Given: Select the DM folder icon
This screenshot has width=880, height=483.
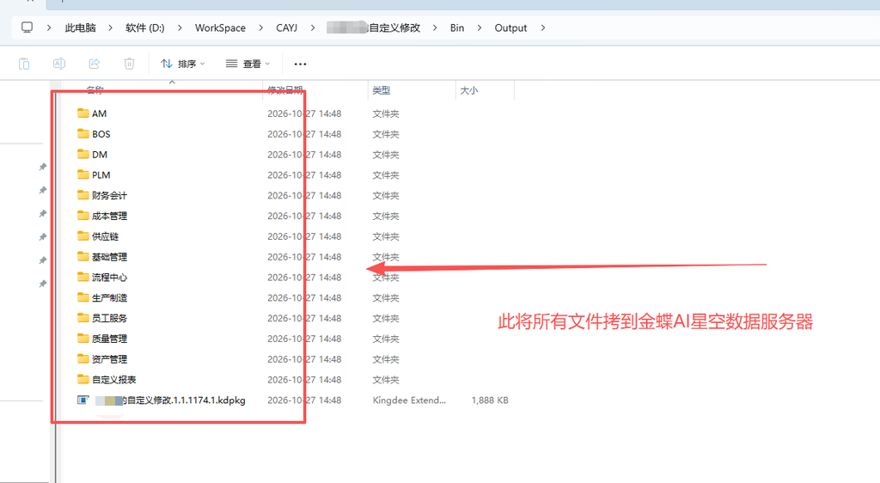Looking at the screenshot, I should (83, 155).
